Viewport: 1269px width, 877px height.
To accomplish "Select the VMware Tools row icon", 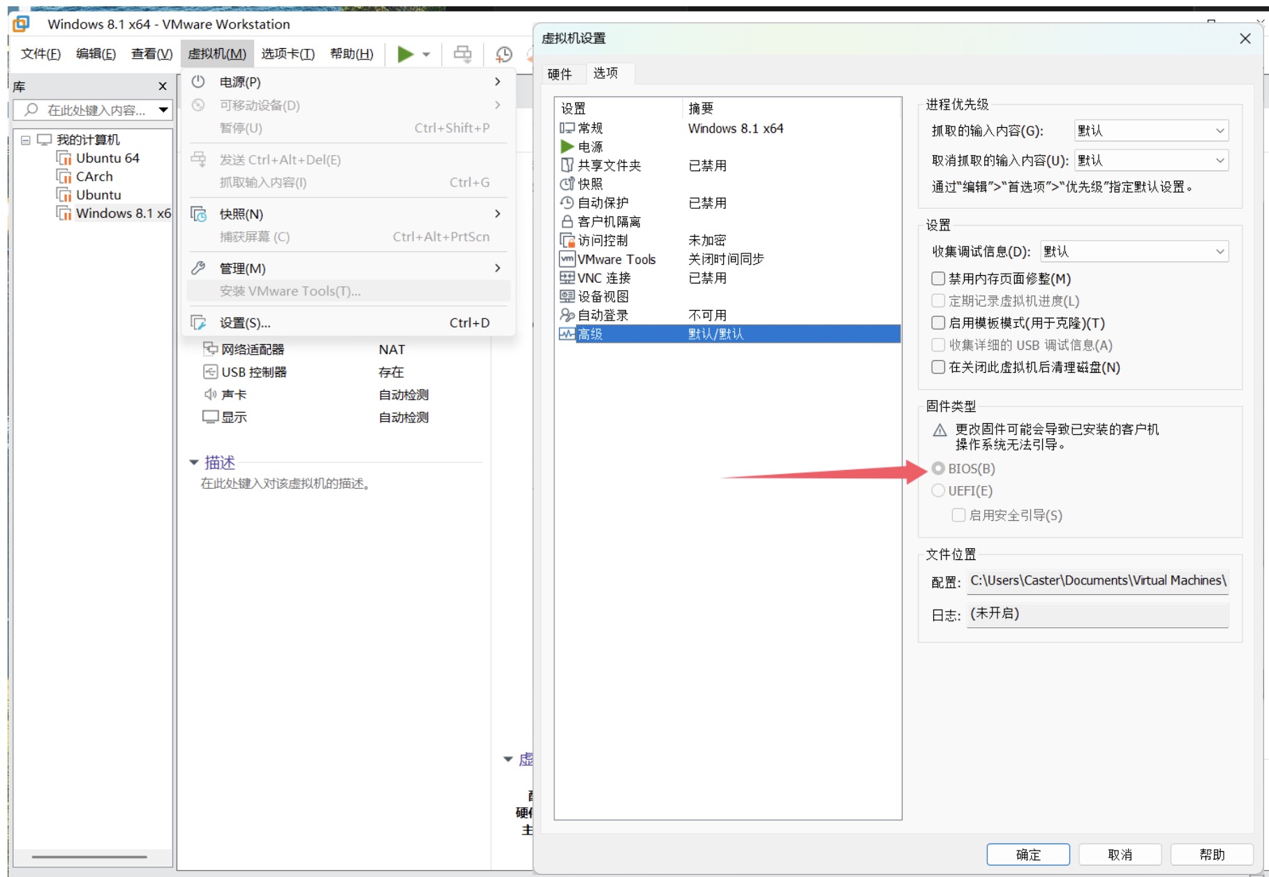I will pos(567,259).
